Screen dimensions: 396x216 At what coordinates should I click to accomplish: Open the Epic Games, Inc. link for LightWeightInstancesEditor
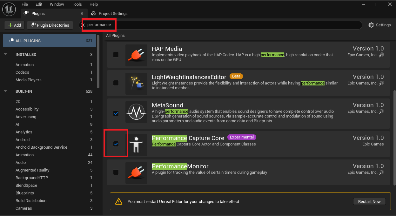366,83
